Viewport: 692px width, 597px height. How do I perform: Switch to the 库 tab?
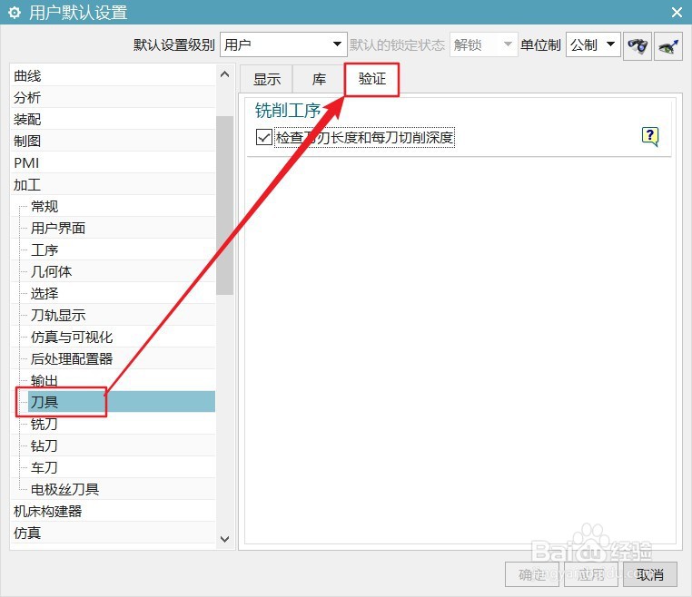click(x=319, y=79)
